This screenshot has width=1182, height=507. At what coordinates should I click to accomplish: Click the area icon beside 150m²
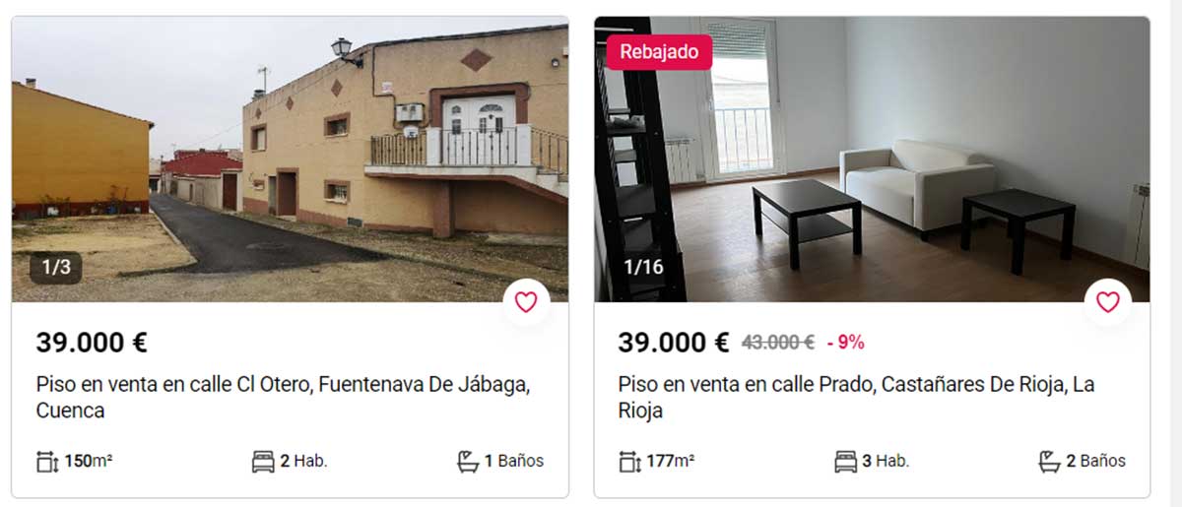47,461
